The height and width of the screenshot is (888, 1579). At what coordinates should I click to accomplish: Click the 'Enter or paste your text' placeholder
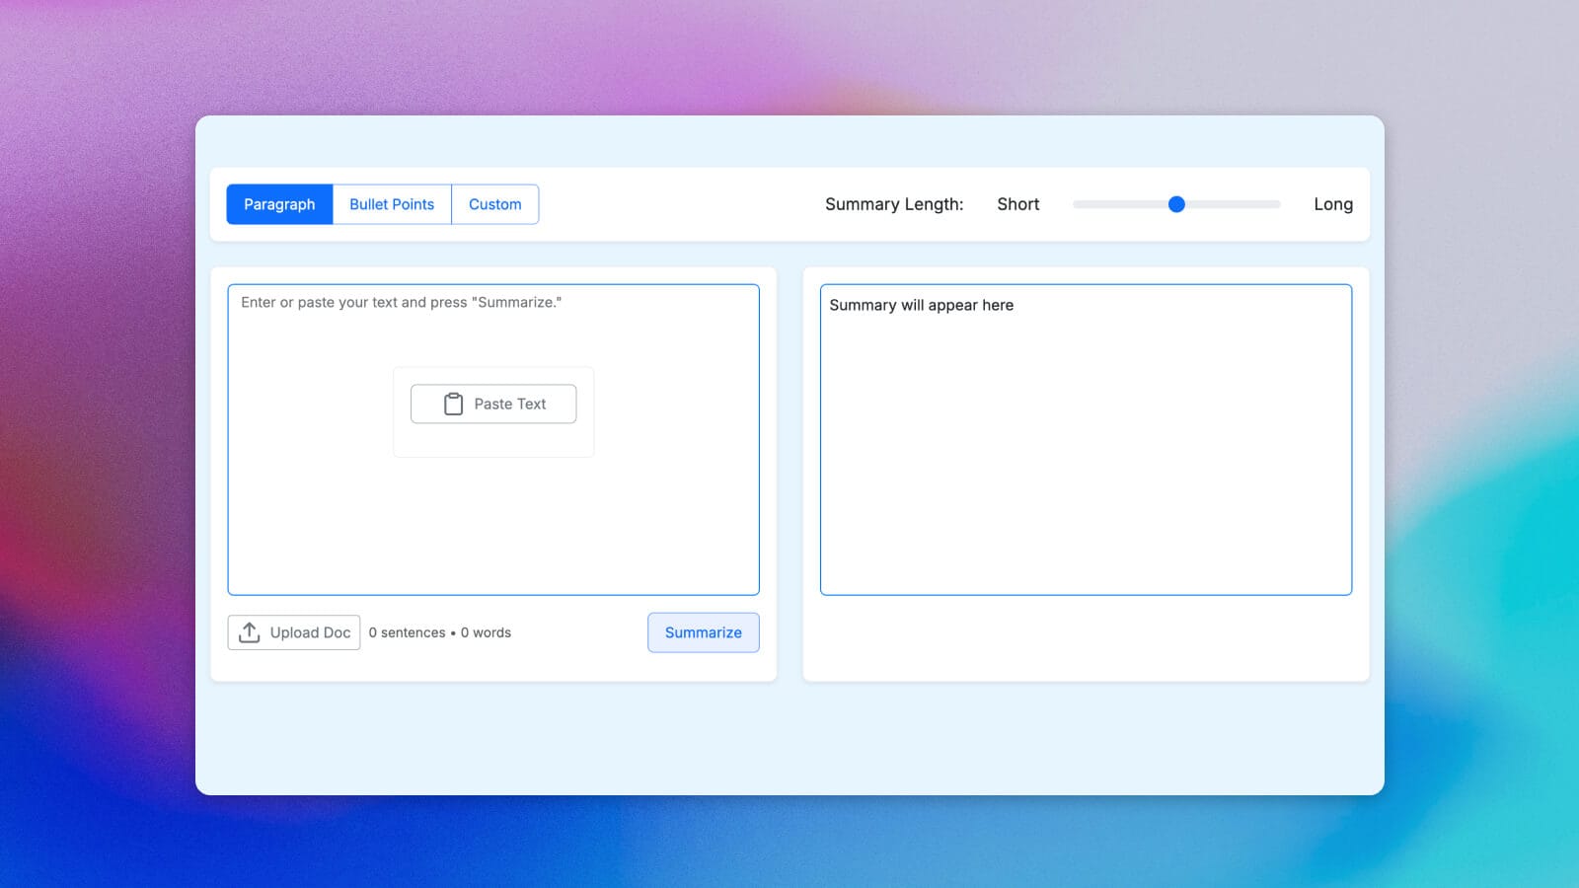pyautogui.click(x=402, y=302)
